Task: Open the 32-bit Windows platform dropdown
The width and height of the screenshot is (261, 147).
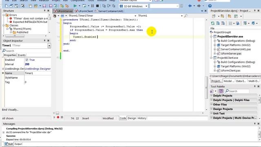Action: (x=146, y=6)
